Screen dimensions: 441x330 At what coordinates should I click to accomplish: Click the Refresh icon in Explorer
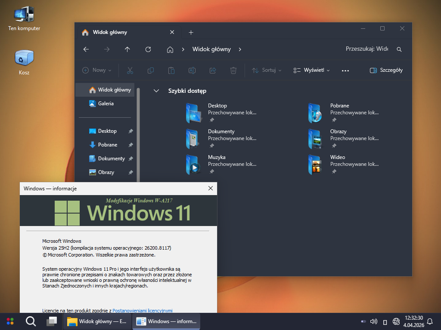[148, 49]
